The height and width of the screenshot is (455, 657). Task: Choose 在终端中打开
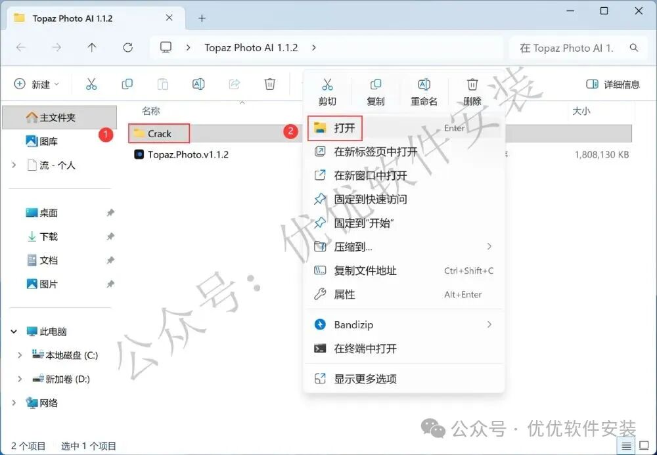pos(403,348)
